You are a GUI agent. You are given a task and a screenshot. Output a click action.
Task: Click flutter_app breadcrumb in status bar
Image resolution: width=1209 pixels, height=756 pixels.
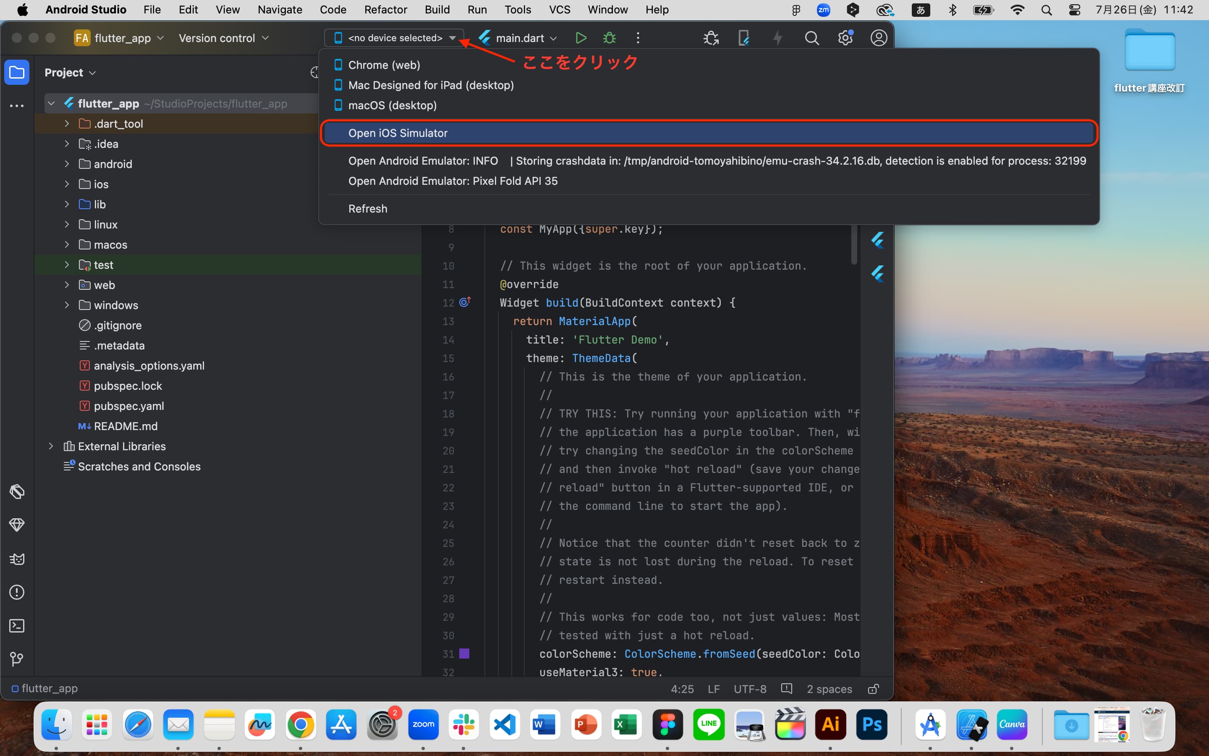tap(45, 688)
